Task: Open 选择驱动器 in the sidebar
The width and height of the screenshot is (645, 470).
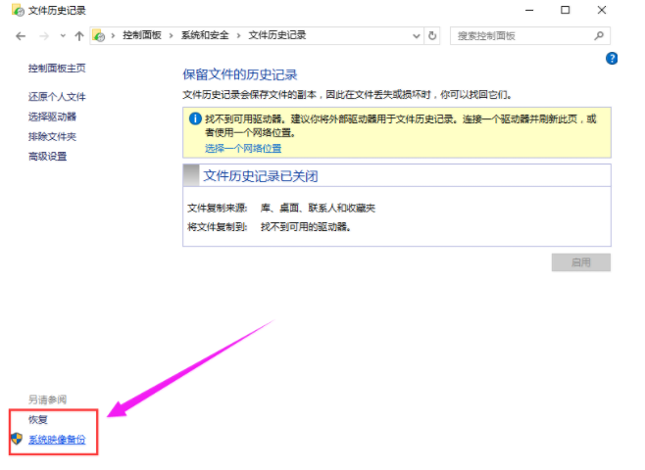Action: click(x=53, y=117)
